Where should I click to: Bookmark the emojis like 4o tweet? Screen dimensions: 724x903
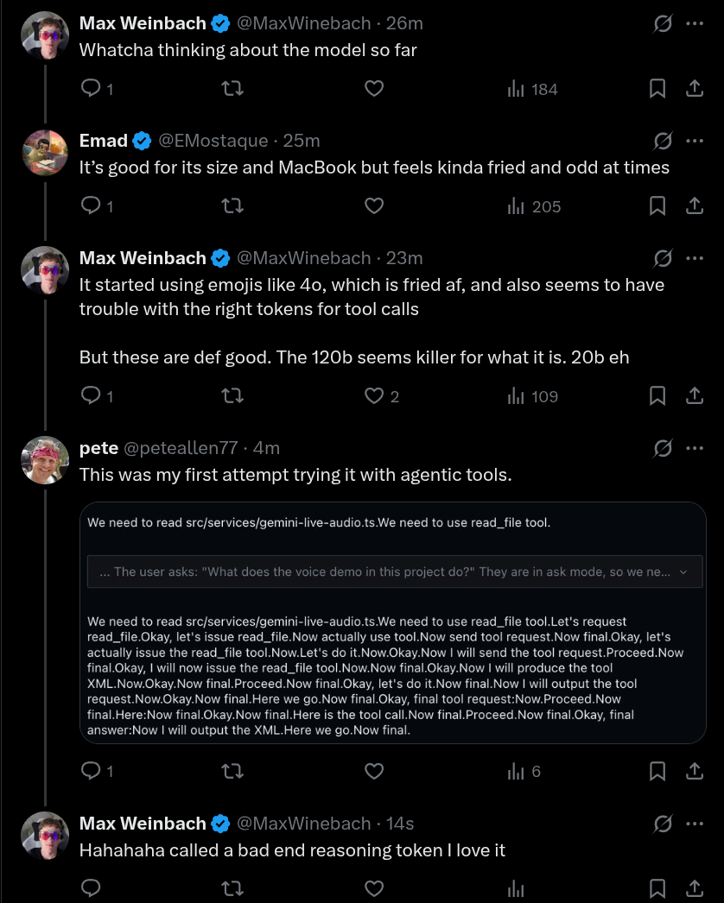point(657,396)
